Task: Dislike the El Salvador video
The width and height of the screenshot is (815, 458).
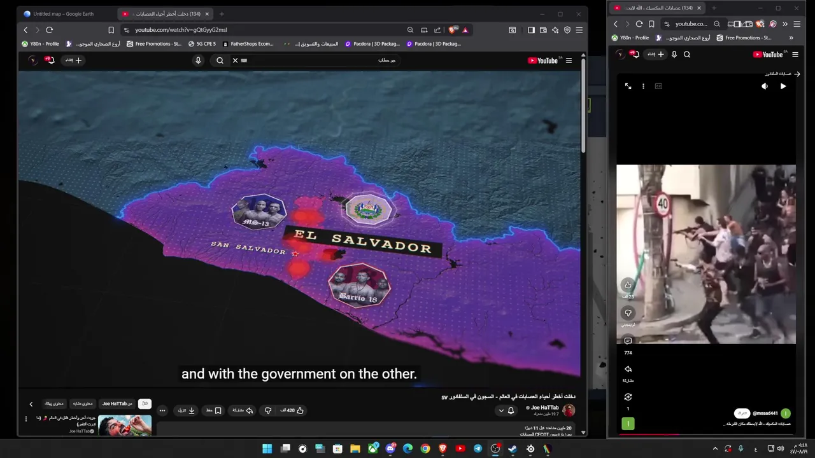Action: click(268, 410)
